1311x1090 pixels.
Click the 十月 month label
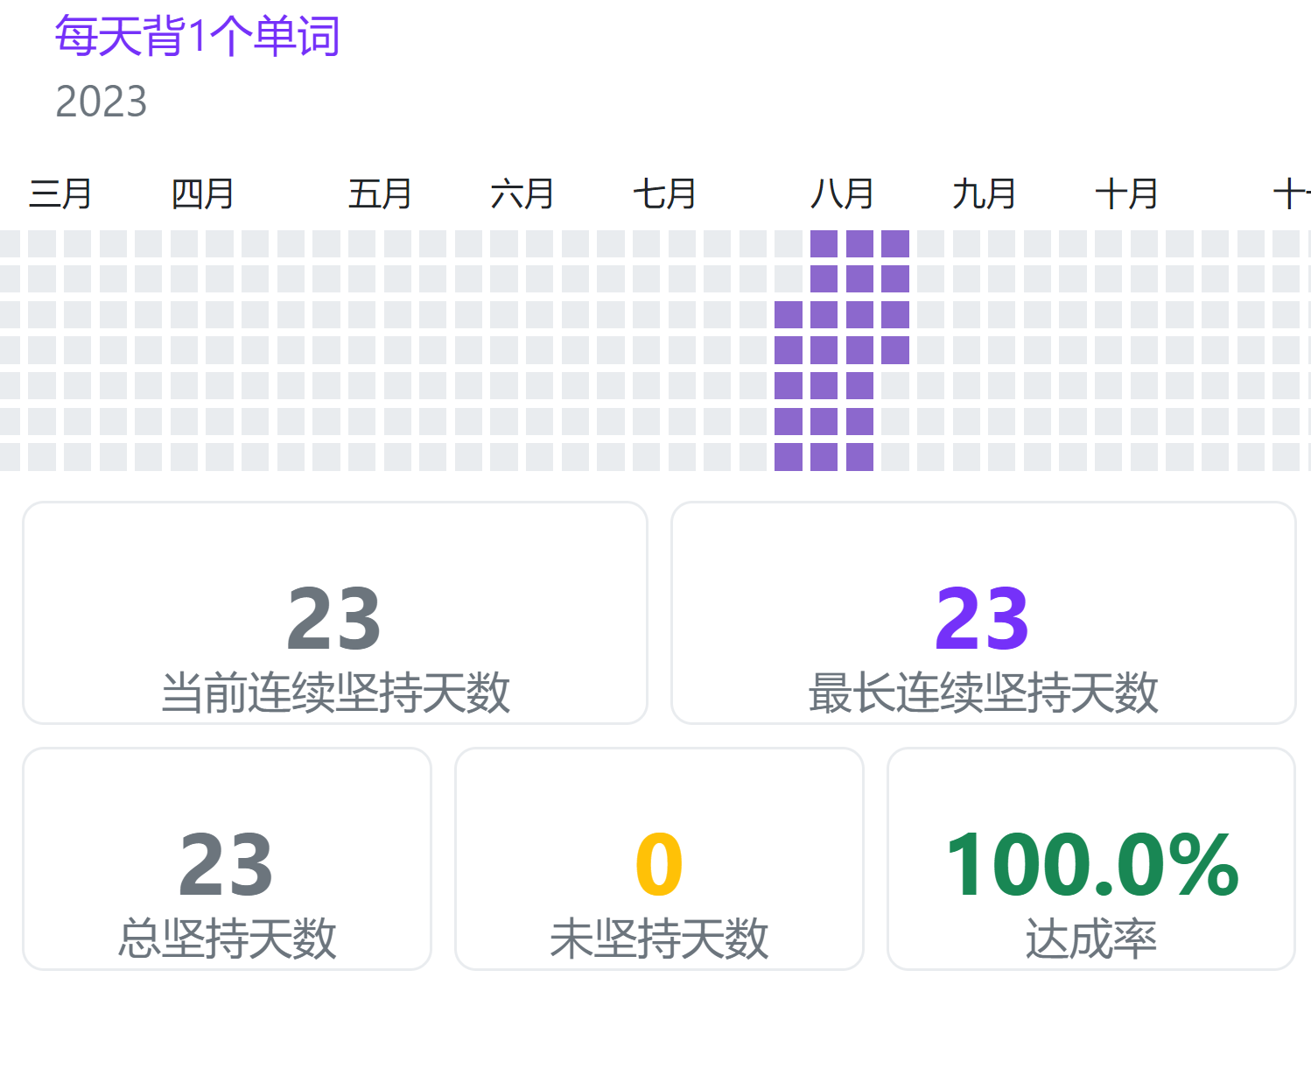coord(1127,193)
